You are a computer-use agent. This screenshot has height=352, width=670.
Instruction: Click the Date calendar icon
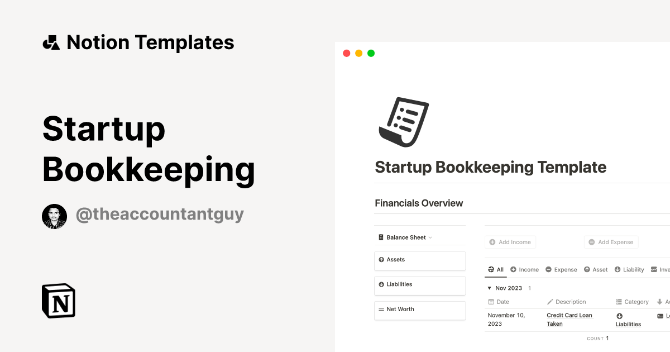[491, 302]
